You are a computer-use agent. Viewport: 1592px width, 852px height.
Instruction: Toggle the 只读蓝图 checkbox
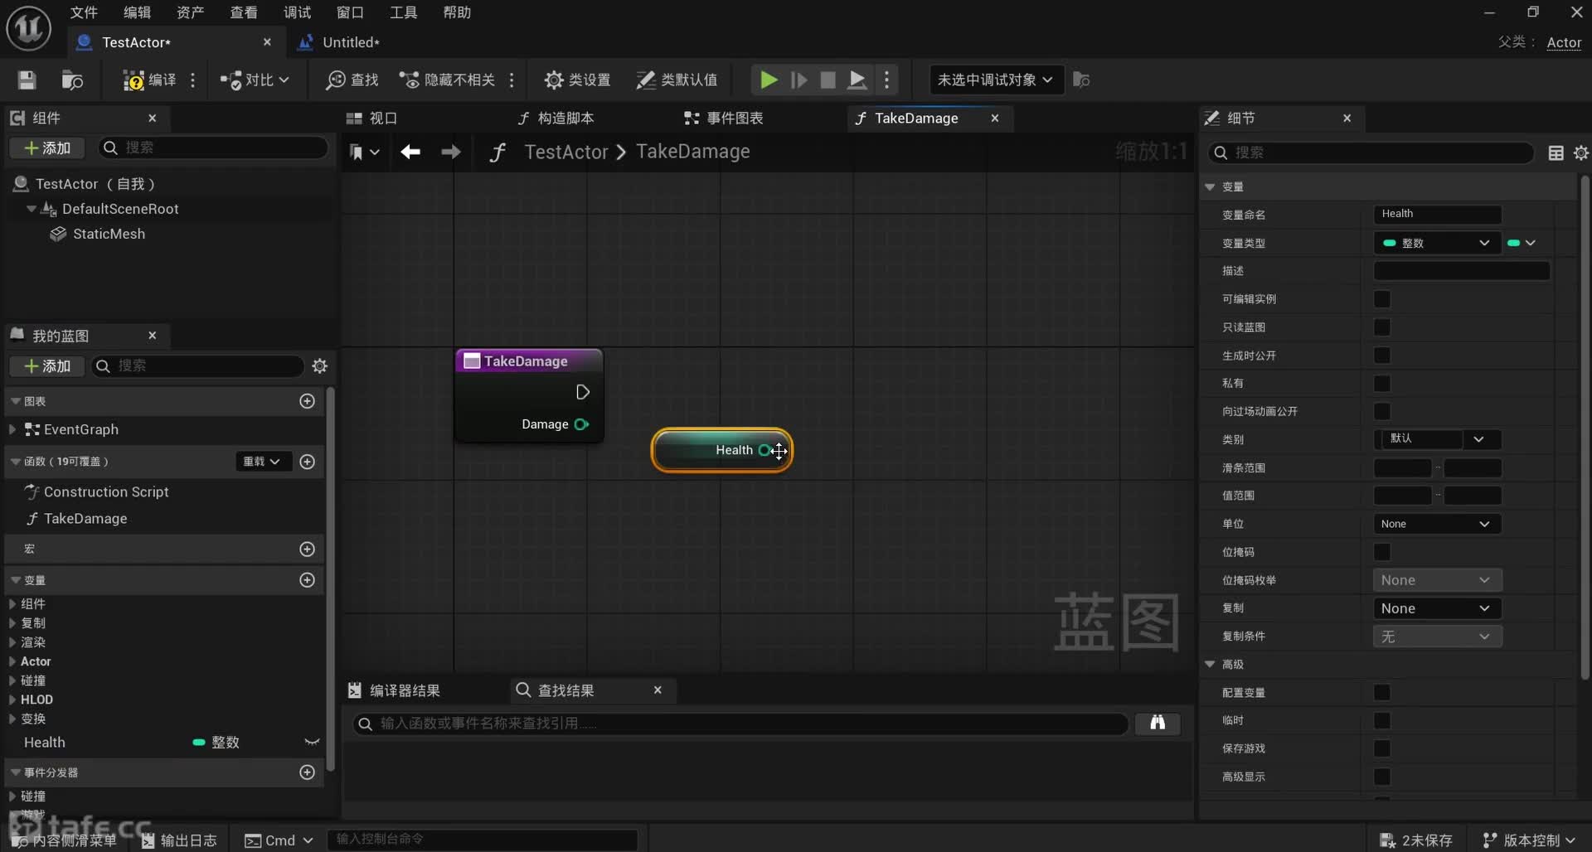click(x=1381, y=327)
